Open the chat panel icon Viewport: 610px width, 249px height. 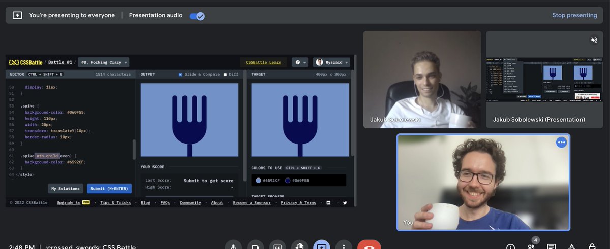point(551,247)
